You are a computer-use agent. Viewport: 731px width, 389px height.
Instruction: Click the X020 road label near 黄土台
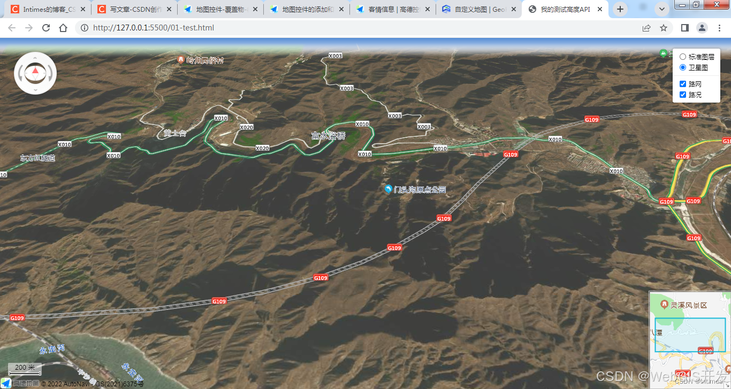(246, 127)
